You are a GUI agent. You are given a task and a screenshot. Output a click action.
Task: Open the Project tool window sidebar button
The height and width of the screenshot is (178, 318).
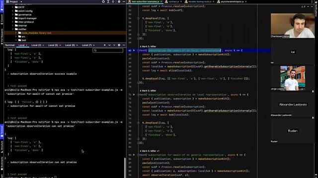pyautogui.click(x=1, y=6)
